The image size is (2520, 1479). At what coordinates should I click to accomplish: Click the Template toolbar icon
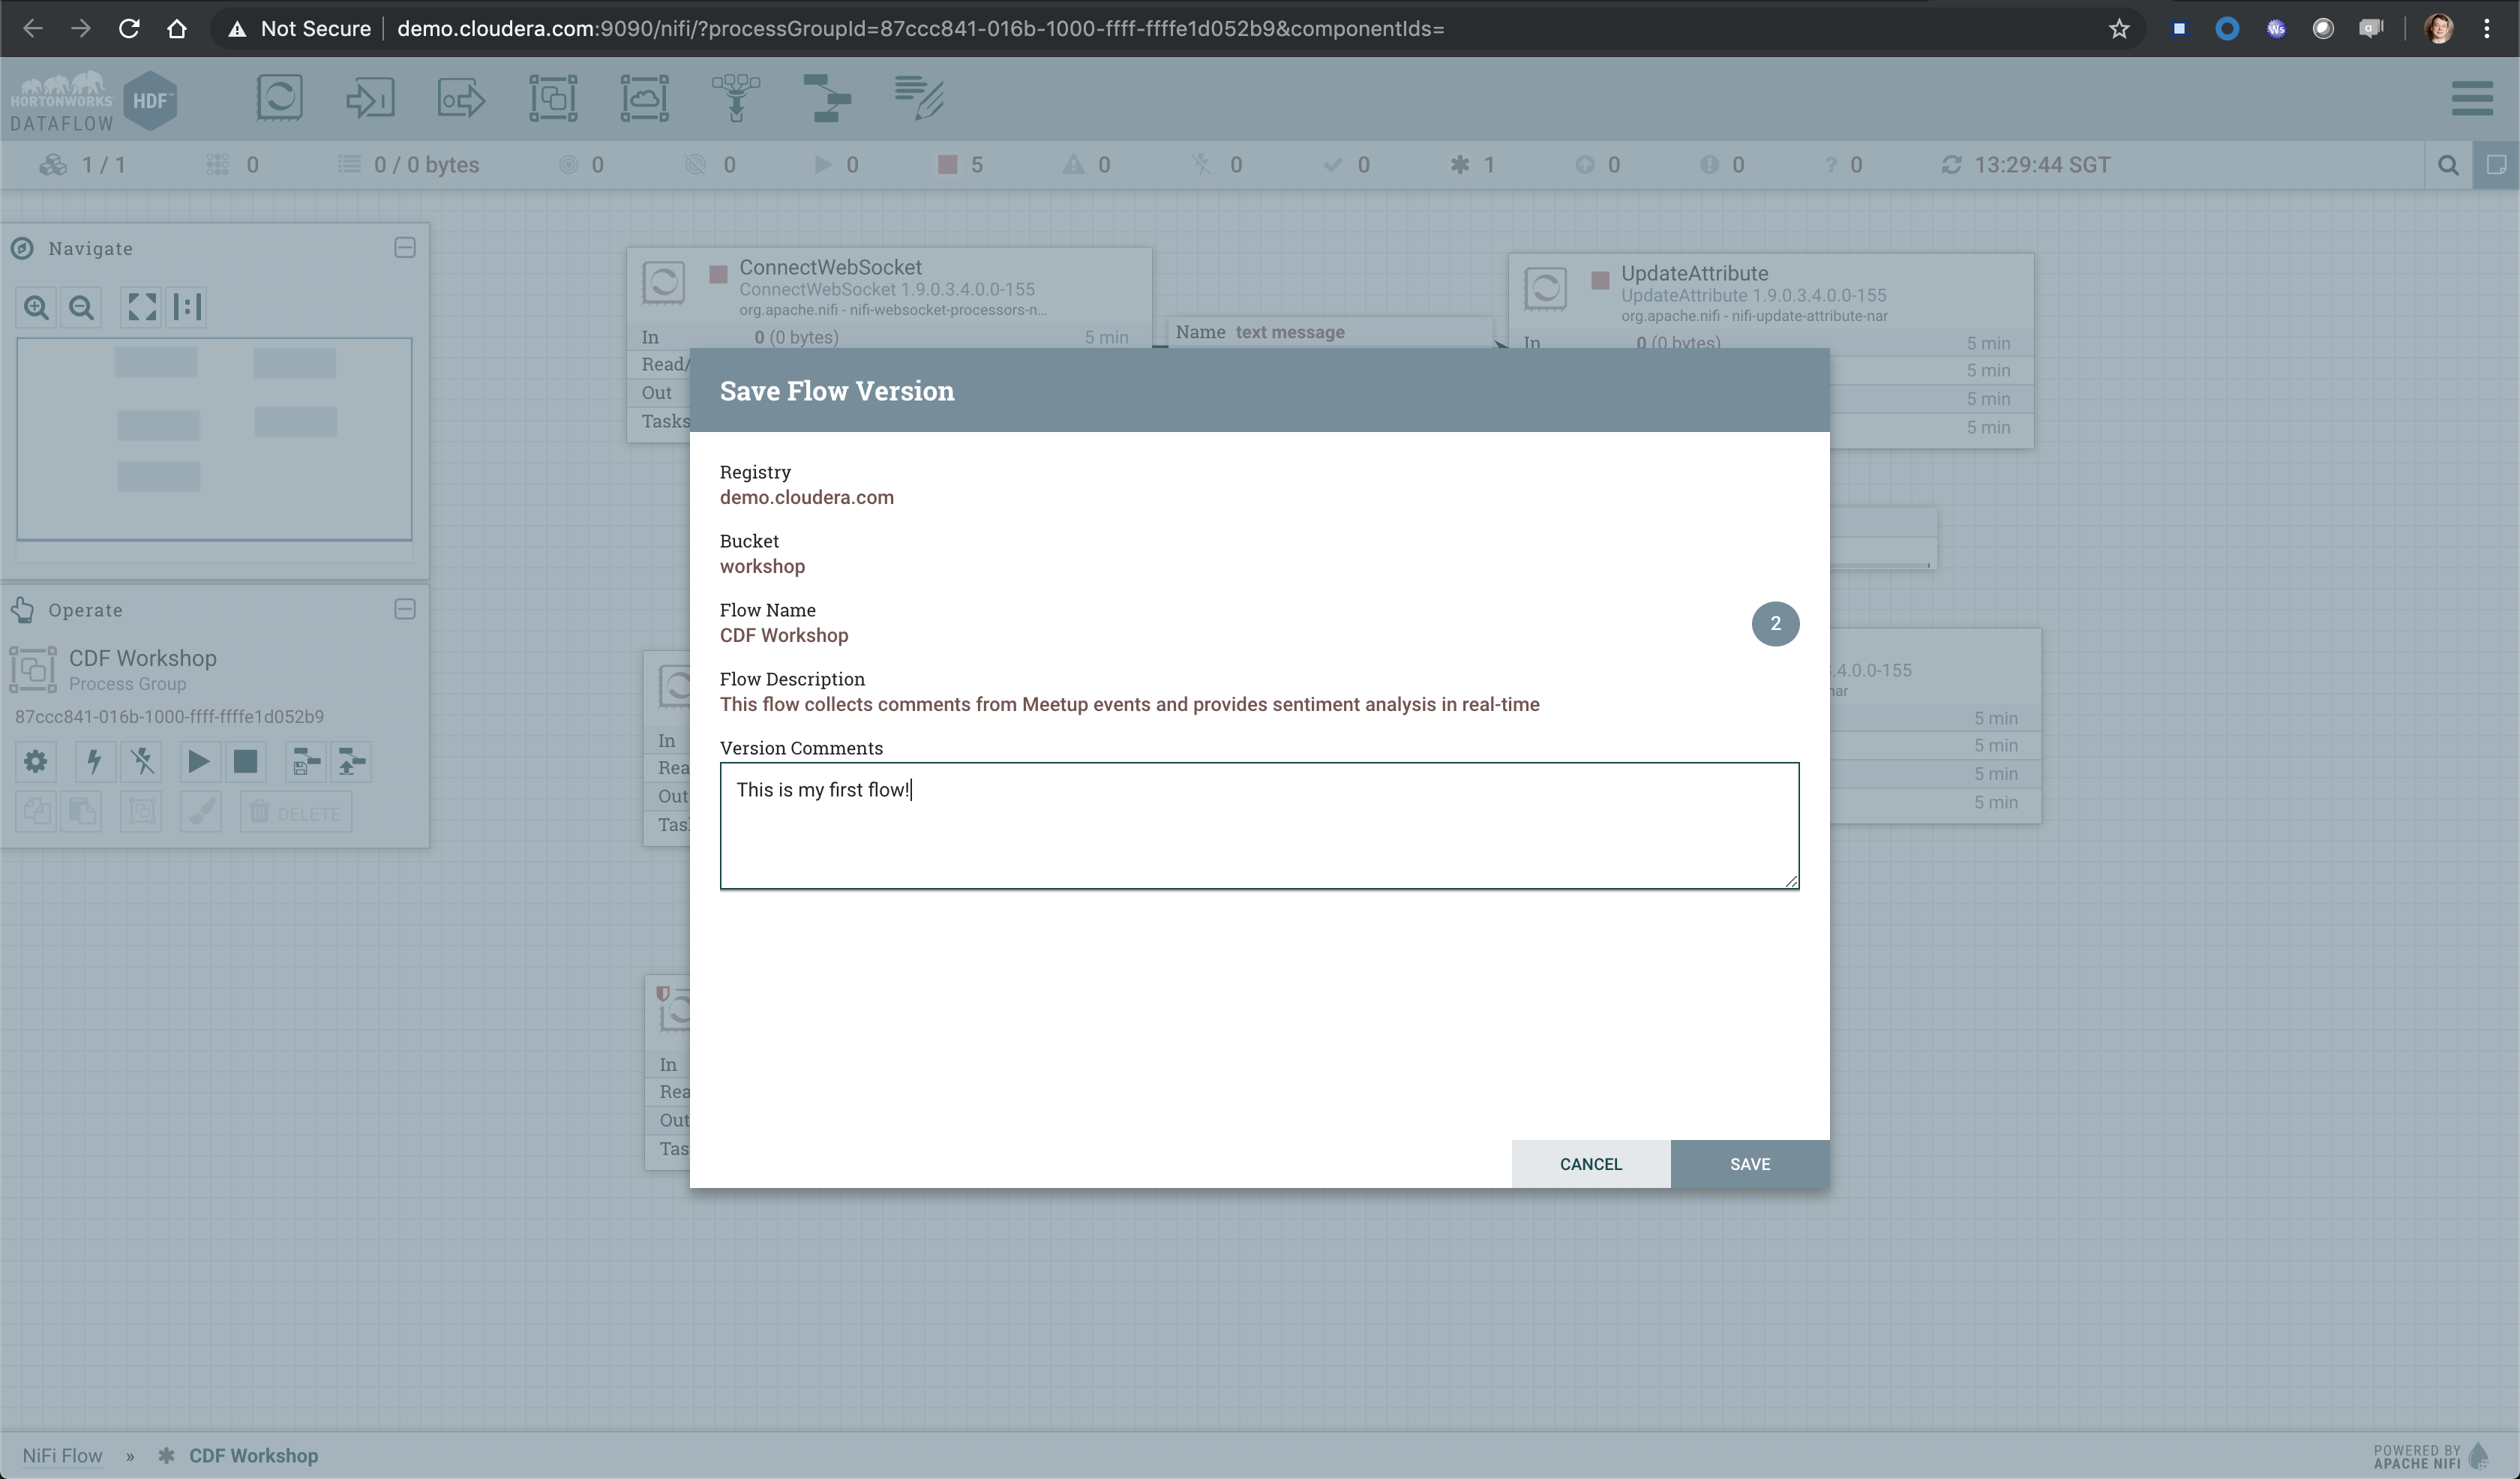pos(827,98)
